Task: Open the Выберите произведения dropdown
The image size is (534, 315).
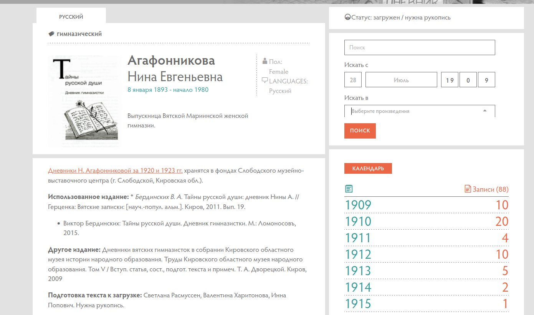Action: 415,111
